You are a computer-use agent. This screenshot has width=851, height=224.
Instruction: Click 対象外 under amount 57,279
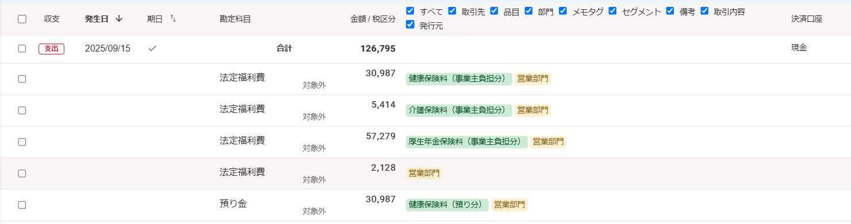click(314, 148)
